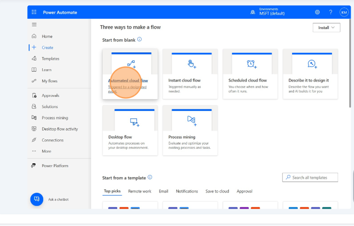
Task: Switch to the Remote work tab
Action: pyautogui.click(x=139, y=191)
